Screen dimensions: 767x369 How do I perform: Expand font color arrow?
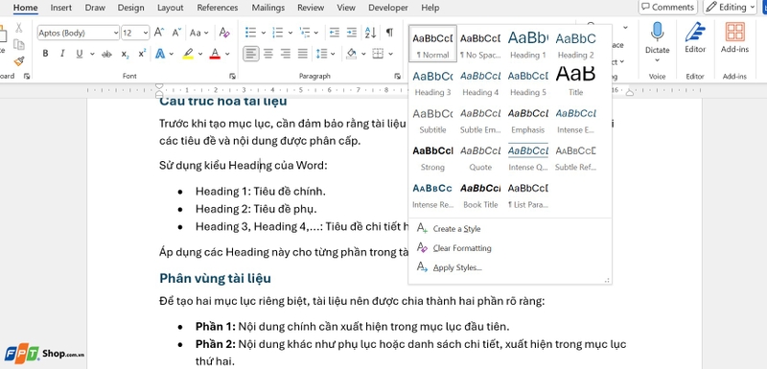click(227, 54)
